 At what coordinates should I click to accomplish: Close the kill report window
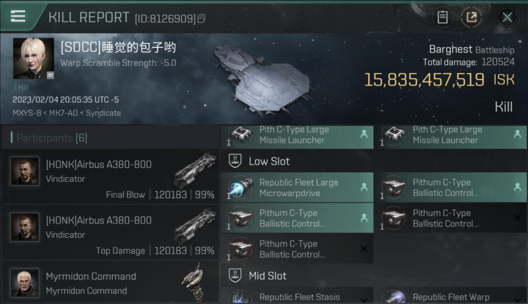pyautogui.click(x=507, y=17)
